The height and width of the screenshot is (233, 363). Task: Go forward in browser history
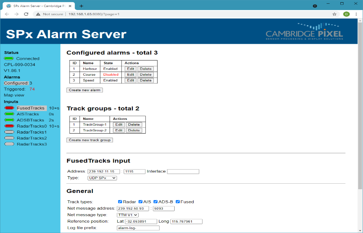coord(16,14)
